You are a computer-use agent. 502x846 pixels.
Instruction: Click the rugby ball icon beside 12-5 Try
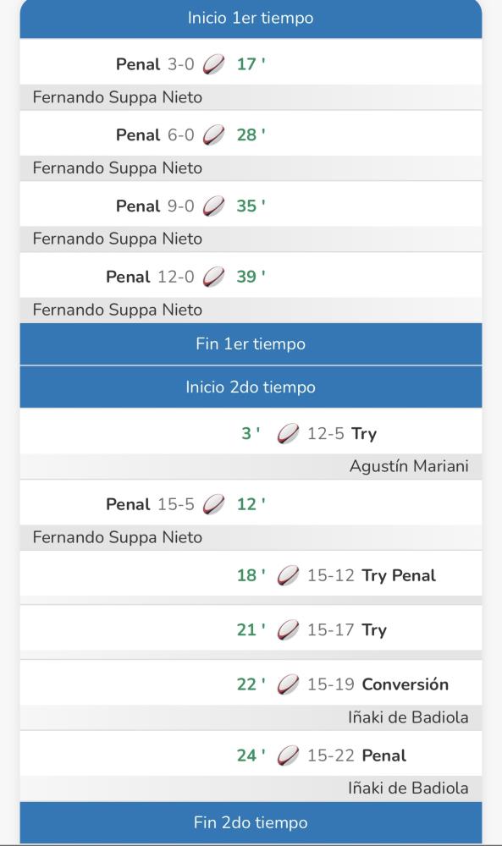pos(288,433)
